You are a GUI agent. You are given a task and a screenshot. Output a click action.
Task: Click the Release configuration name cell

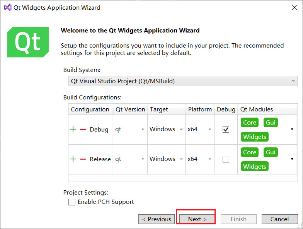[x=100, y=159]
